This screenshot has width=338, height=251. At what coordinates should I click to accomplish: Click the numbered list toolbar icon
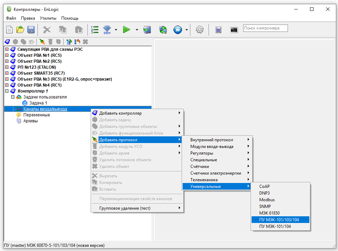click(94, 30)
